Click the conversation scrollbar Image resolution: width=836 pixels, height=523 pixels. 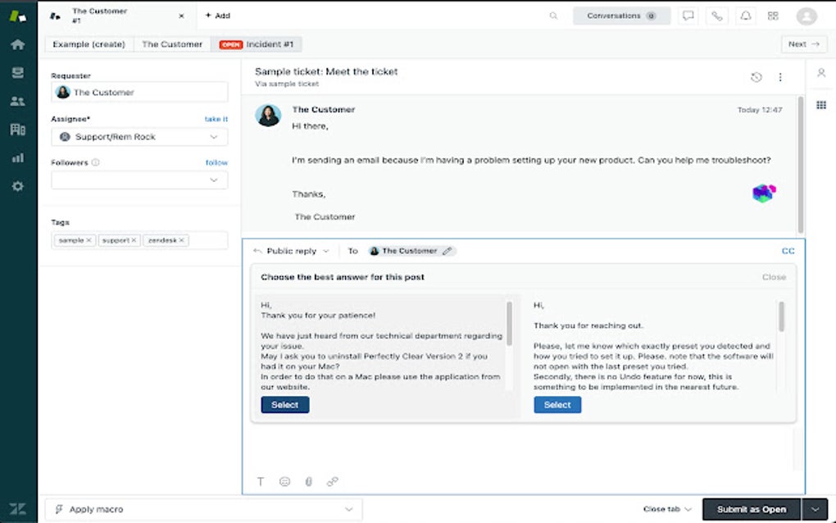800,164
